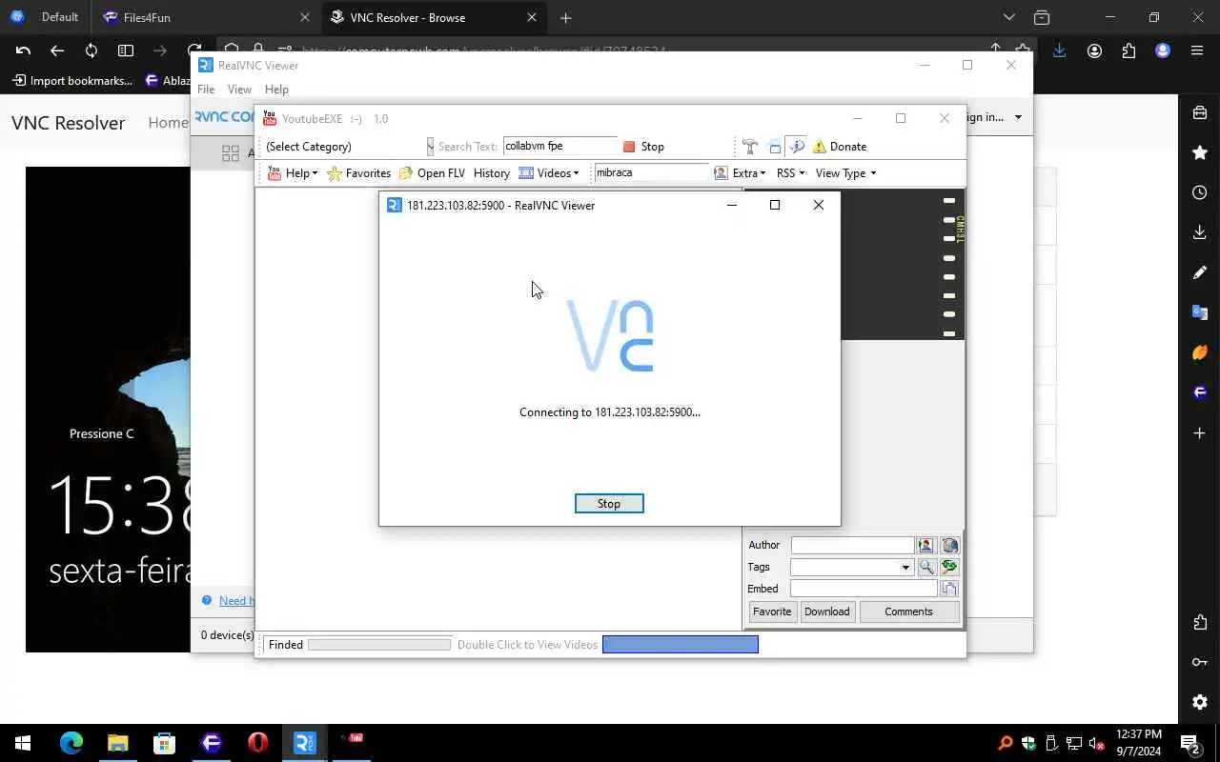Open a new browser tab
Viewport: 1220px width, 762px height.
tap(566, 17)
